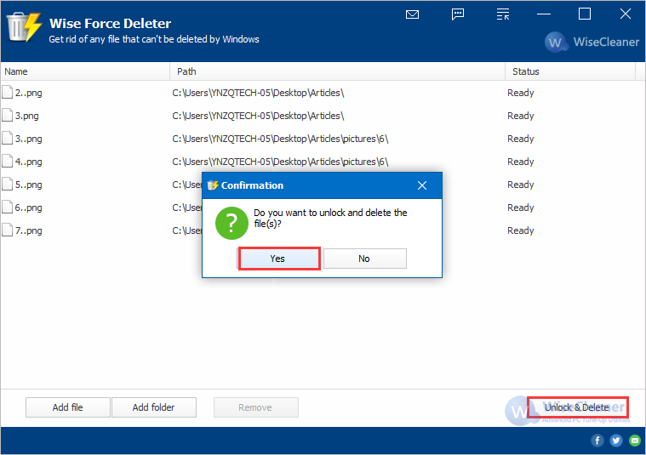Viewport: 646px width, 455px height.
Task: Click Ready status of 5..png row
Action: 520,185
